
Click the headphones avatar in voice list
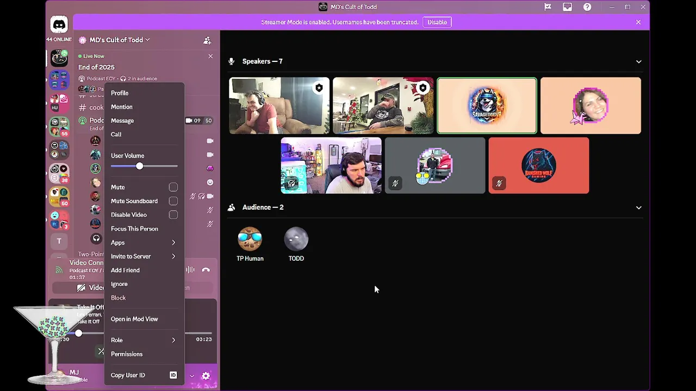click(96, 238)
